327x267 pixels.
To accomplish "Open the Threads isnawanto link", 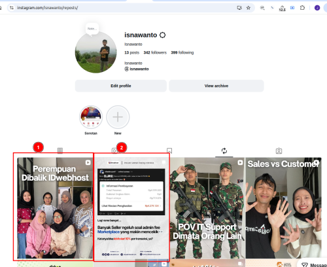I will (137, 69).
